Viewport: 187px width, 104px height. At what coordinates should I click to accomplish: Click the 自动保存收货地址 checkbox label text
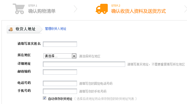60,99
